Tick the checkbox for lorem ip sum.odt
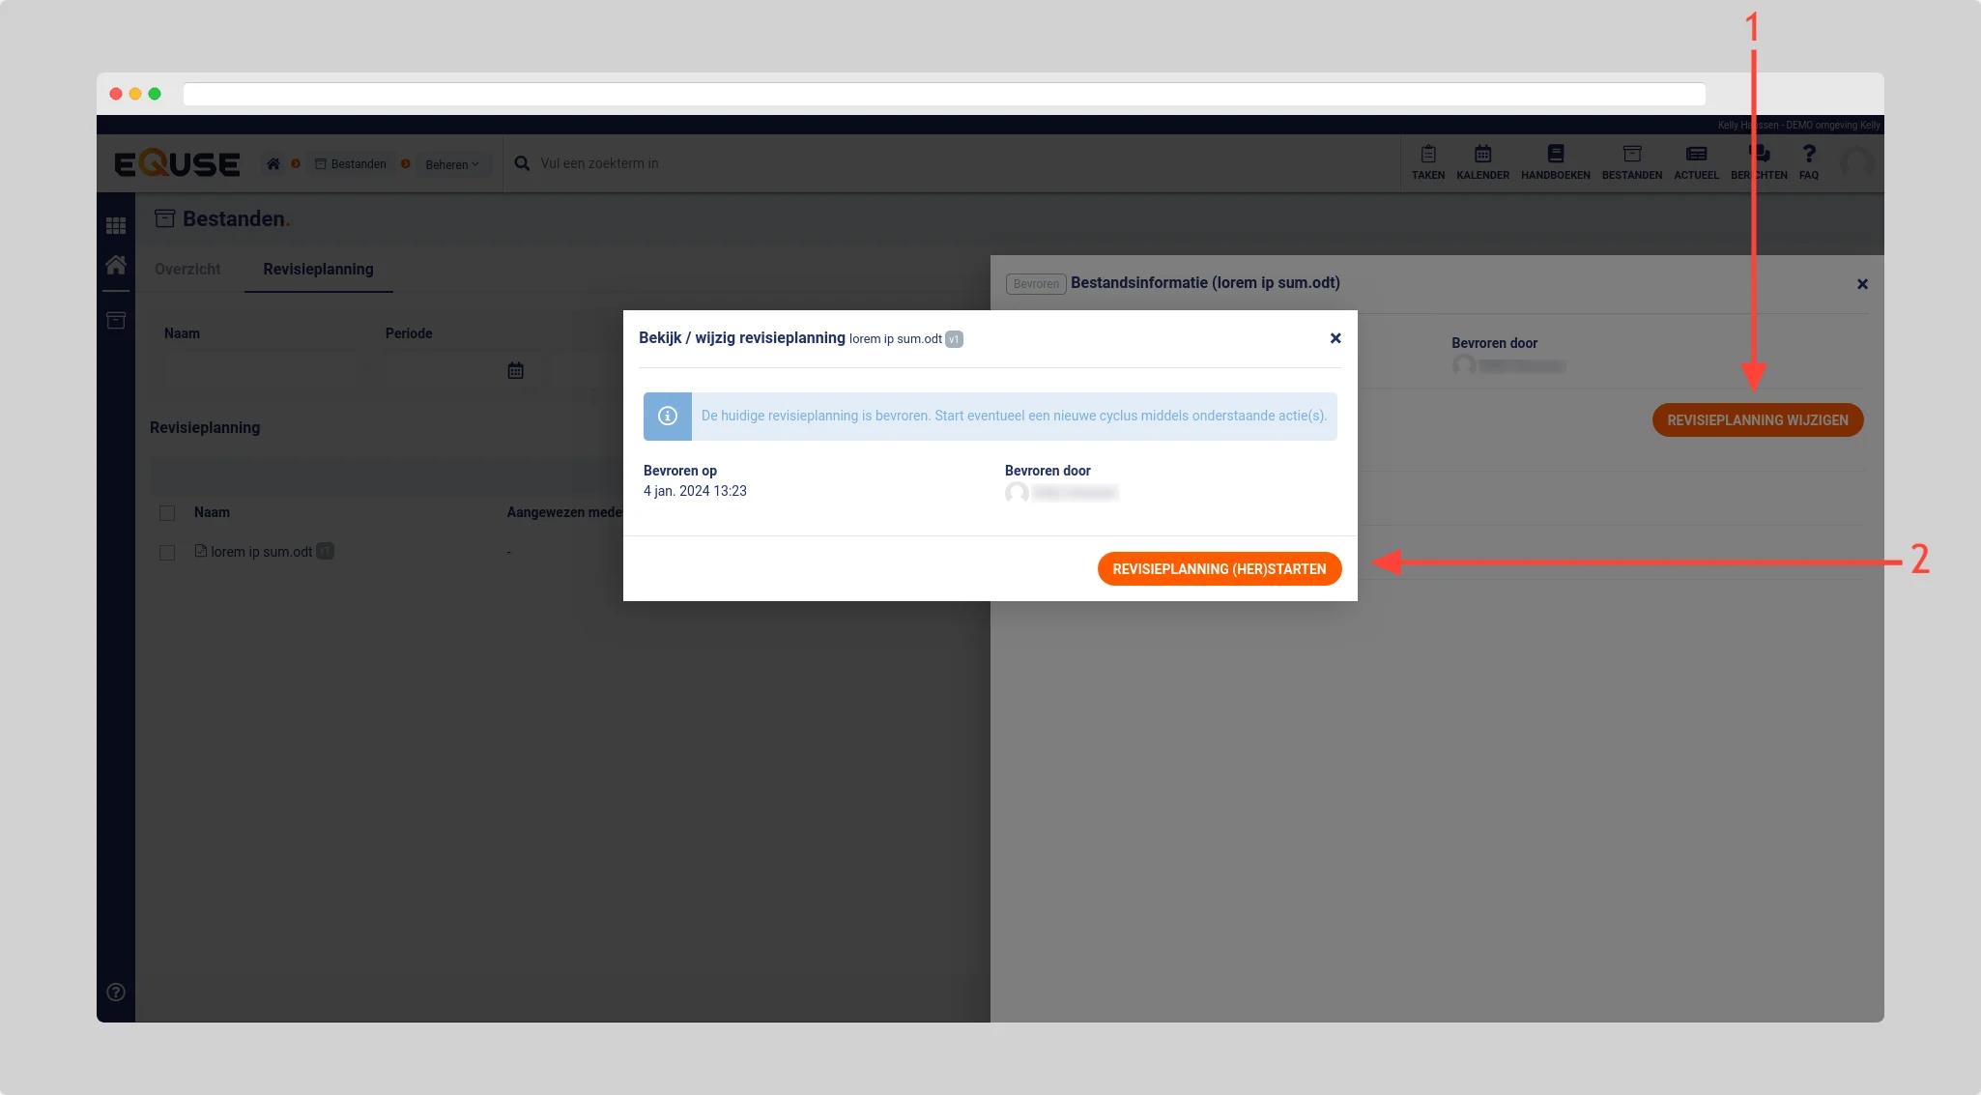The image size is (1981, 1095). coord(167,553)
